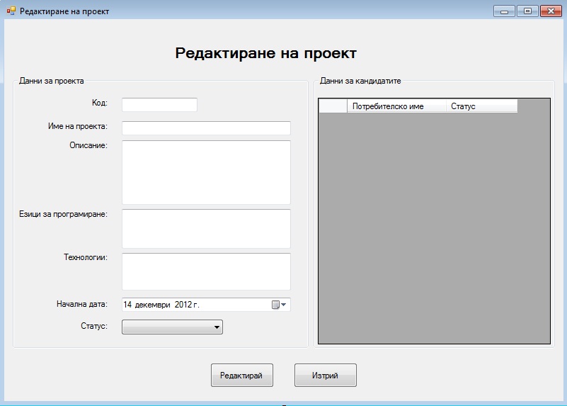Minimize the Редактиране на проект window
This screenshot has height=406, width=567.
(x=504, y=11)
